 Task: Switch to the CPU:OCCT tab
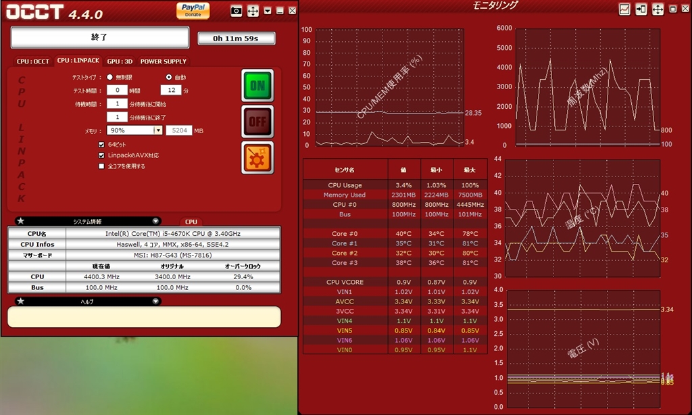pos(33,62)
